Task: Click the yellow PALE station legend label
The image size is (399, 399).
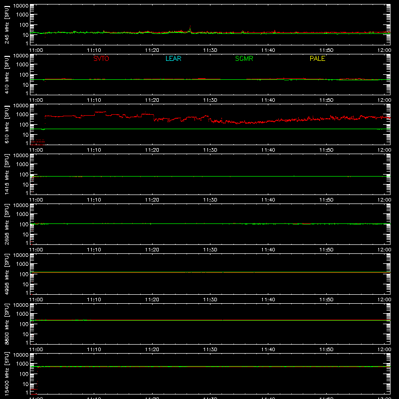Action: tap(317, 58)
